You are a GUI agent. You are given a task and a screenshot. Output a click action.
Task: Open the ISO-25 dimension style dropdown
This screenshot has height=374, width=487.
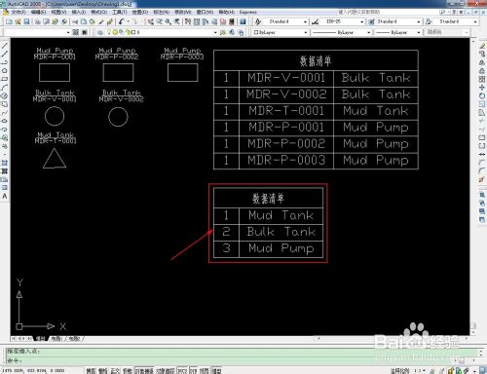(x=361, y=21)
